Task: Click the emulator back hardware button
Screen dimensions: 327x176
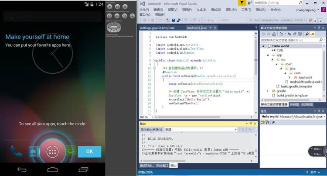Action: click(125, 16)
